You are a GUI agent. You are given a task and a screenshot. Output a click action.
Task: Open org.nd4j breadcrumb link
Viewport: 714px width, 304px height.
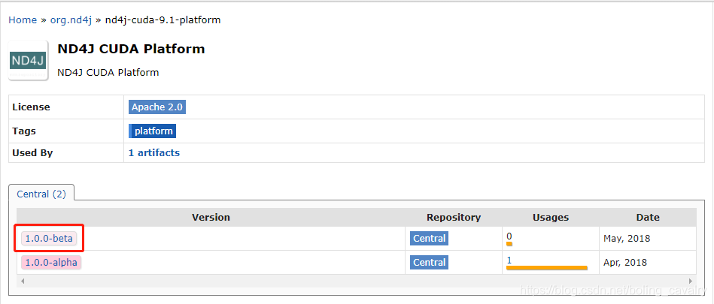click(71, 20)
